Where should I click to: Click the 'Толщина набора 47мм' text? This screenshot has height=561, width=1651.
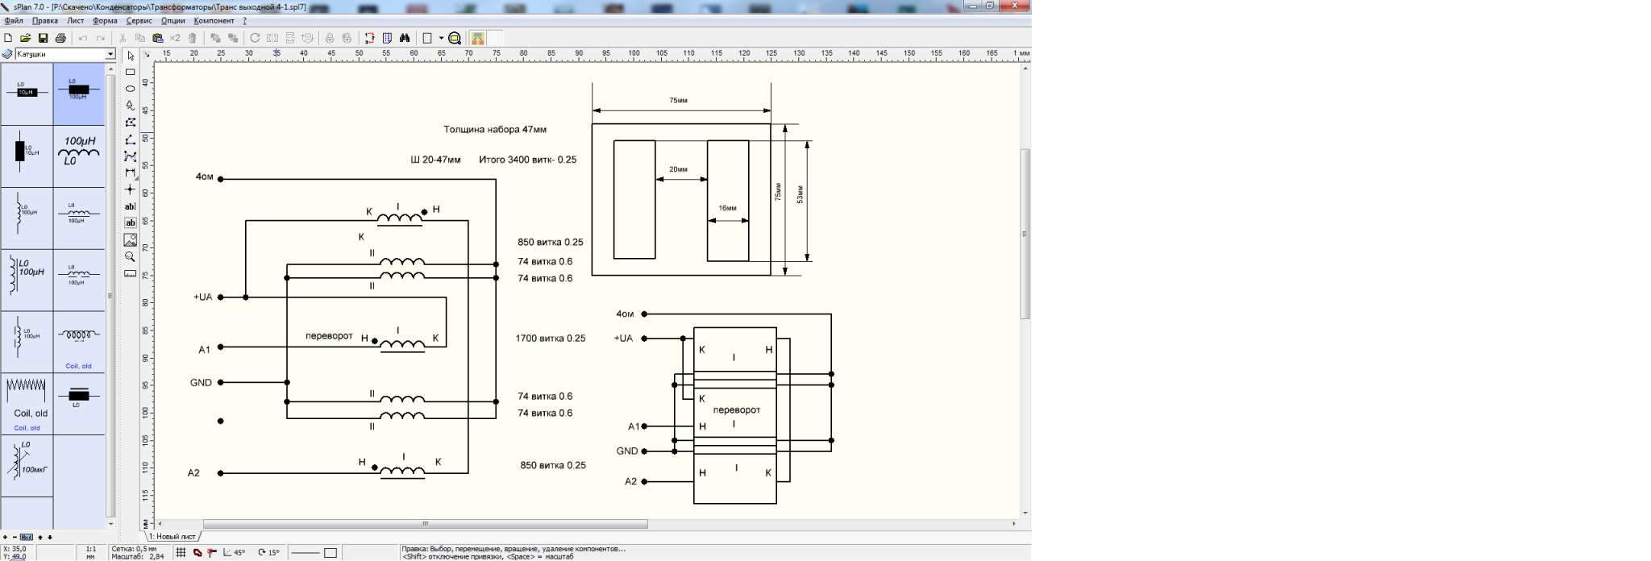(x=495, y=129)
